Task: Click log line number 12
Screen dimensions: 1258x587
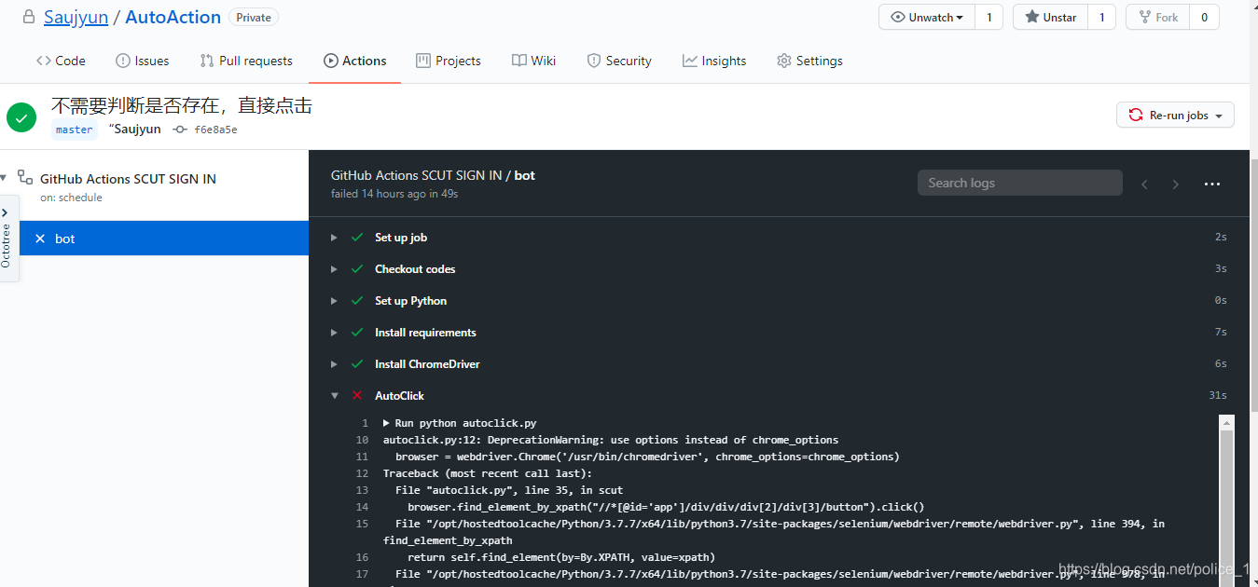Action: point(363,473)
